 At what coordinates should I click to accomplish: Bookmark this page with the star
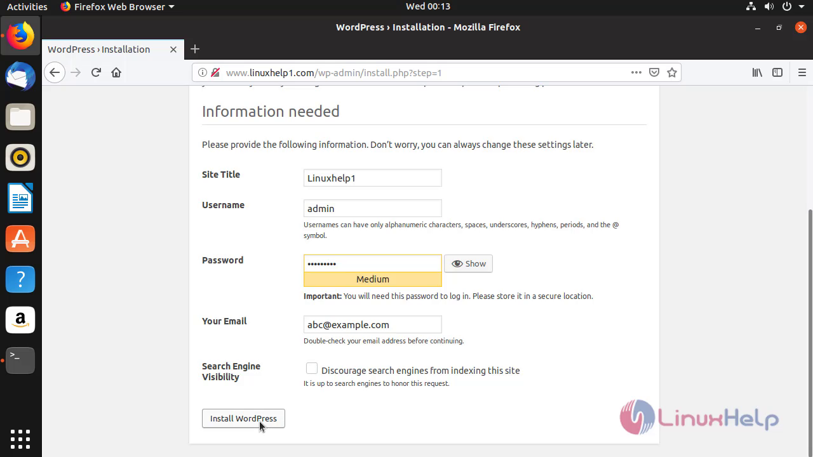click(x=672, y=72)
